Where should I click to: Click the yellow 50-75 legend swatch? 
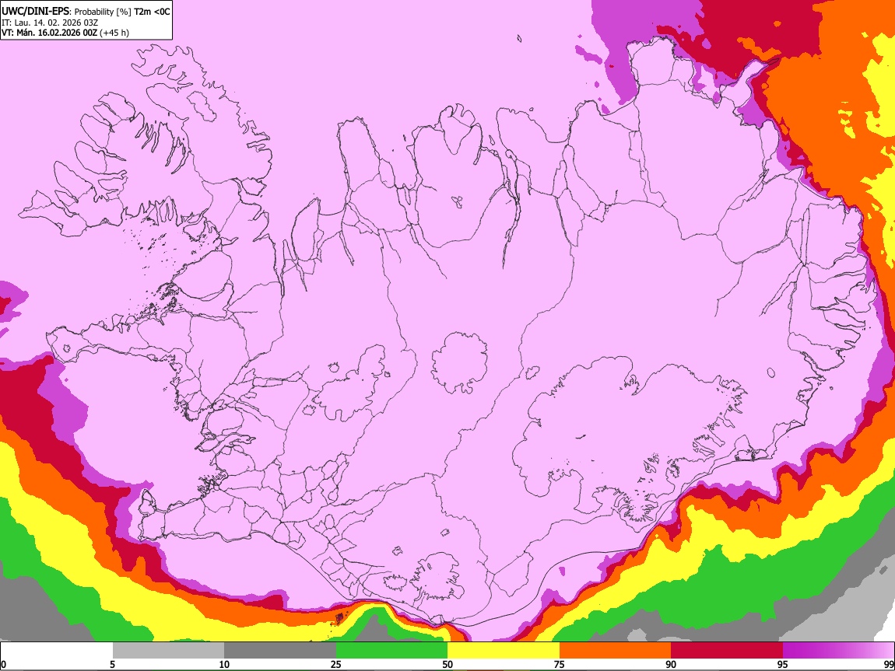click(x=504, y=651)
